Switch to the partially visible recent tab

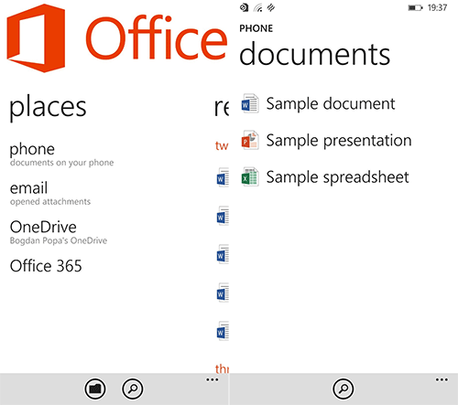click(222, 107)
